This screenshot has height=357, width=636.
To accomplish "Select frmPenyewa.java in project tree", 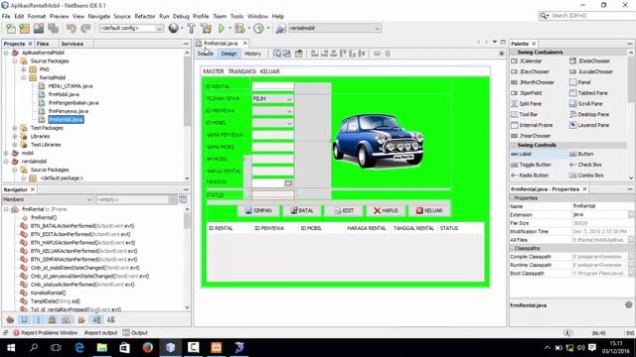I will pos(69,111).
